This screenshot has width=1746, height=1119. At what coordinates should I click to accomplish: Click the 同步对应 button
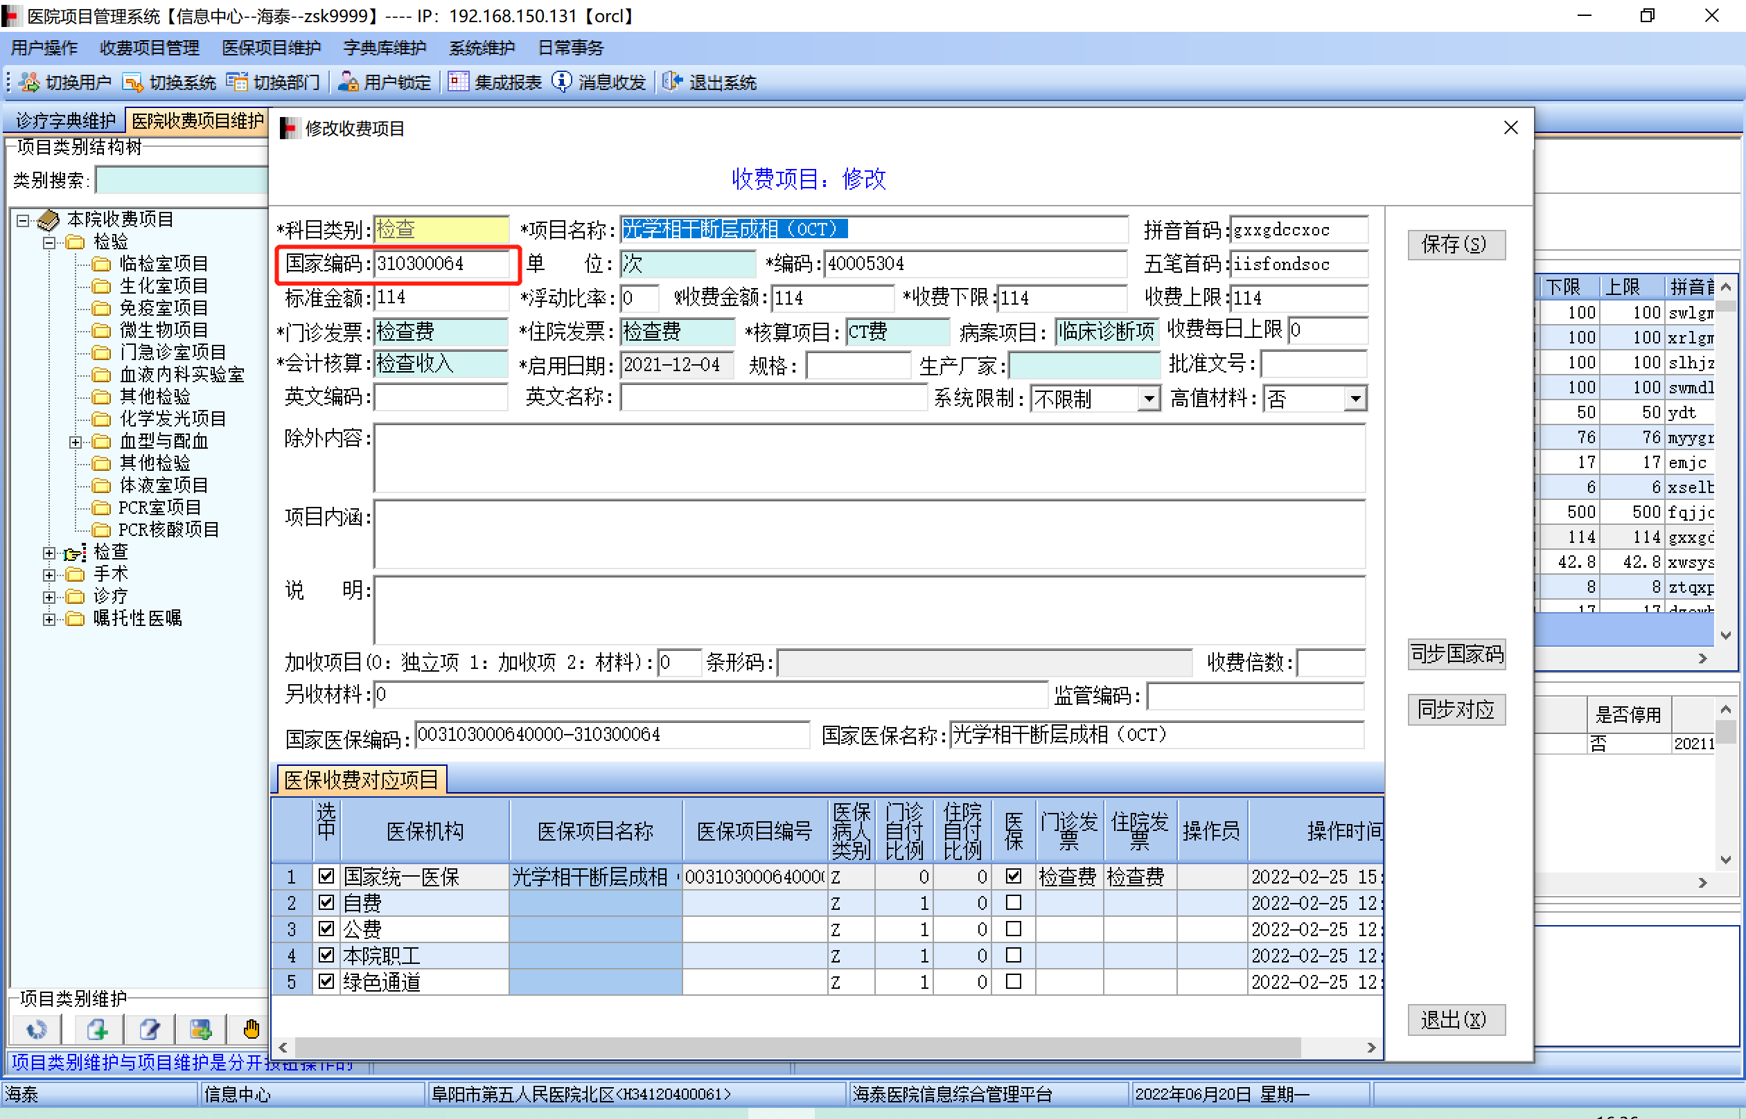tap(1455, 709)
